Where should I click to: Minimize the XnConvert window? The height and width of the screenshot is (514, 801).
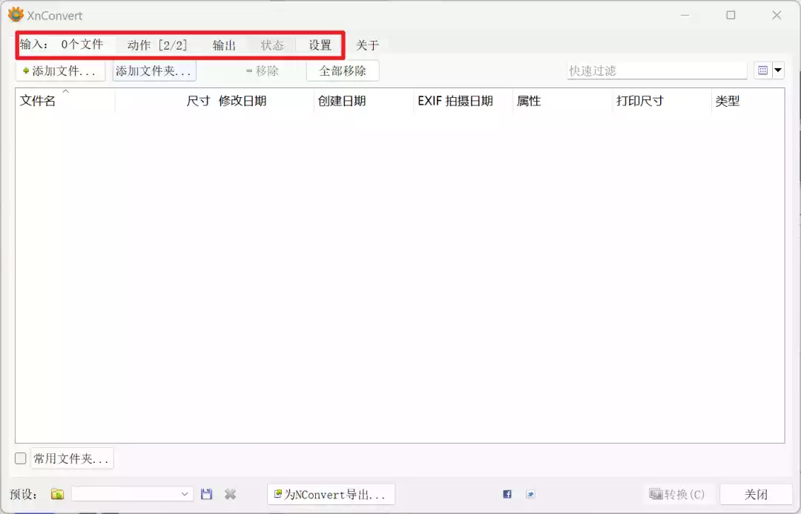[685, 16]
